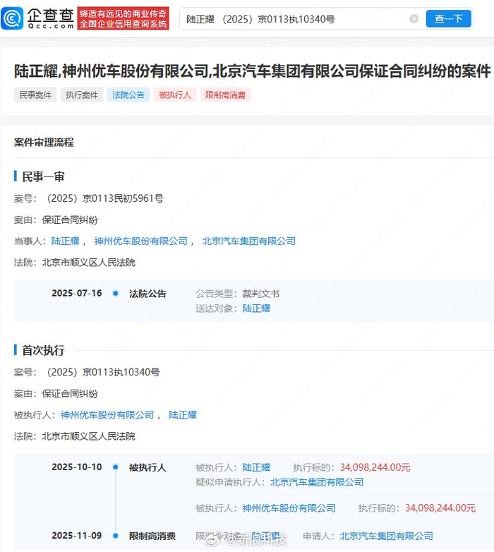Click 裁判文书 notice type value
Screen dimensions: 494x552
coord(260,294)
